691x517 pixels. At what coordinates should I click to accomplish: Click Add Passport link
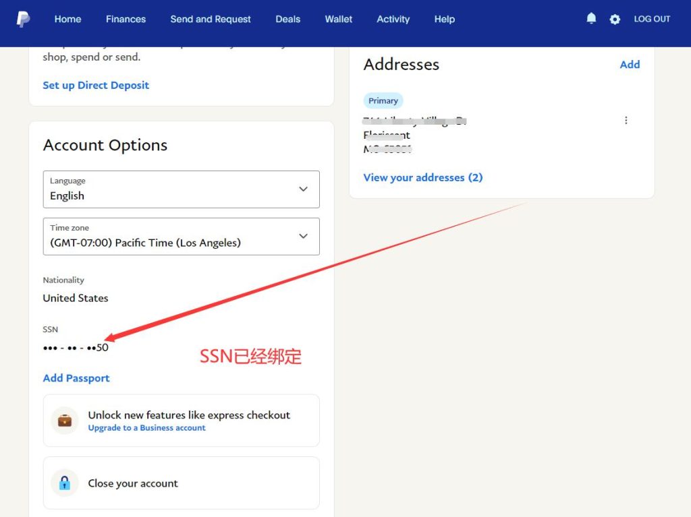tap(76, 378)
